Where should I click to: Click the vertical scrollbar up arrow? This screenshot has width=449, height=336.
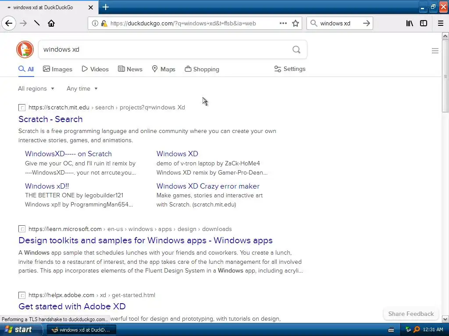445,36
